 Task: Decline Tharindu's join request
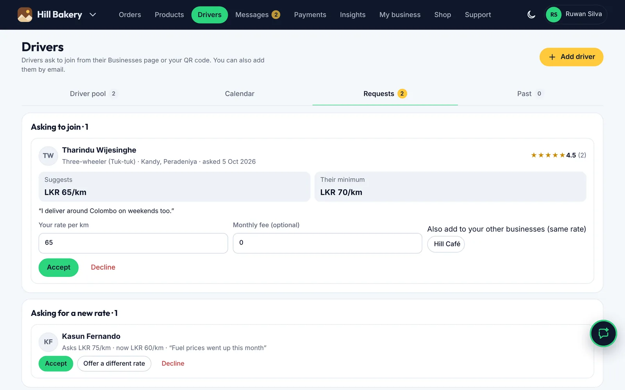(x=103, y=268)
